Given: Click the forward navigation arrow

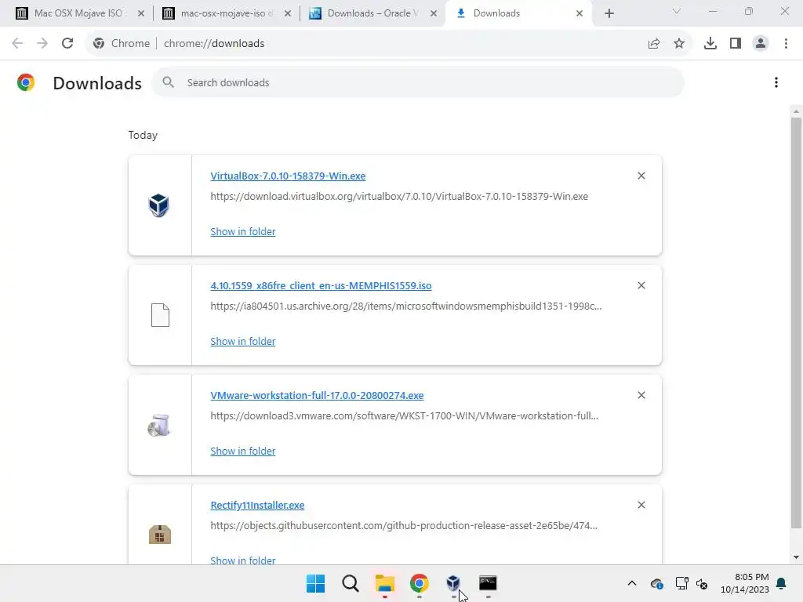Looking at the screenshot, I should click(42, 44).
